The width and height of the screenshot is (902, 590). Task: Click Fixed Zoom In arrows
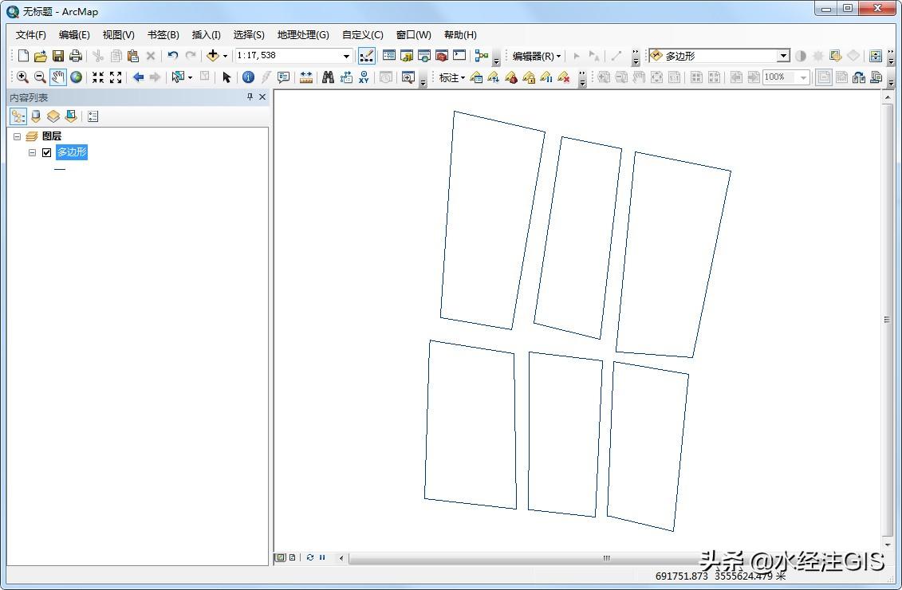[x=98, y=77]
